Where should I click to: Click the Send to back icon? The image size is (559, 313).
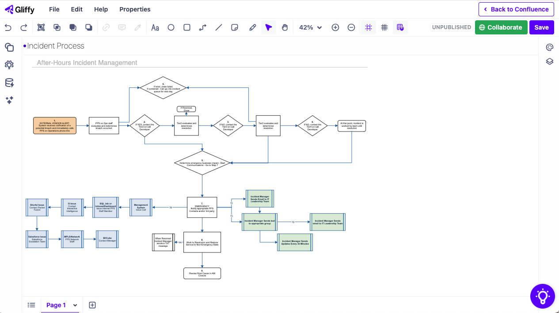pos(89,27)
